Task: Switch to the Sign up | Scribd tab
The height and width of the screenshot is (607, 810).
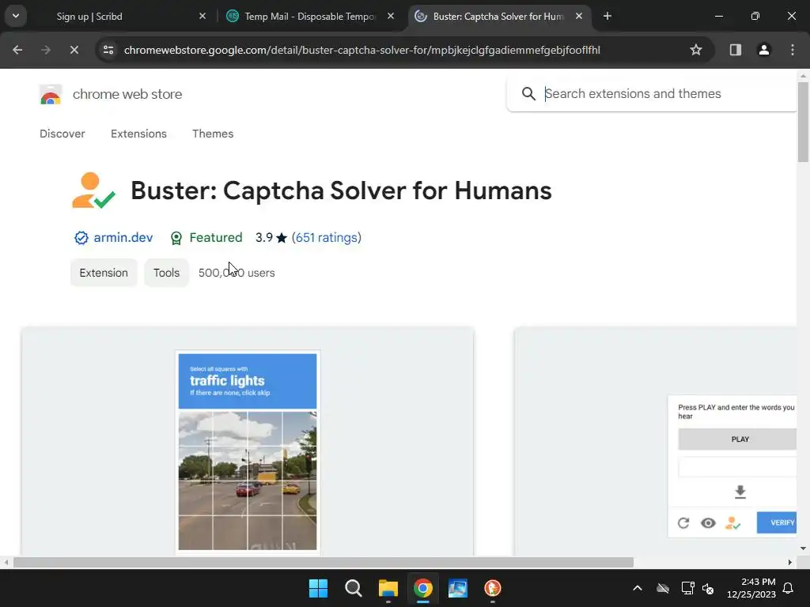Action: click(x=89, y=17)
